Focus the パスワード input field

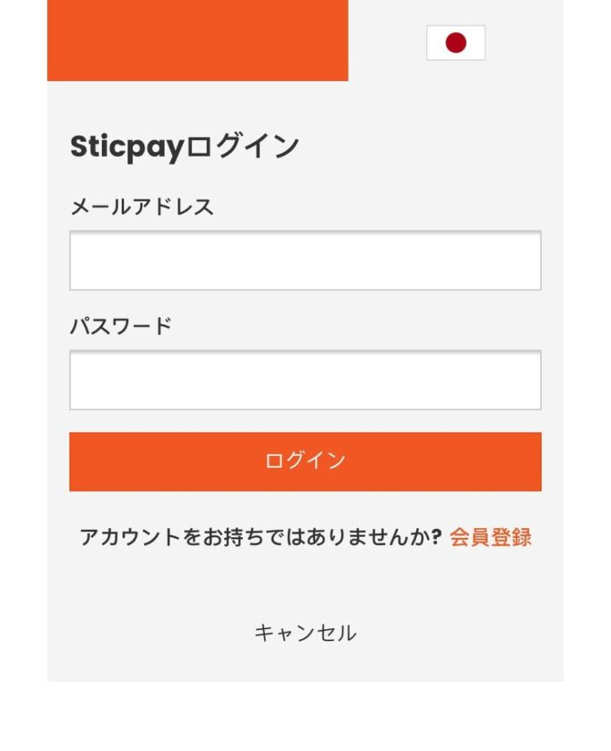coord(305,379)
